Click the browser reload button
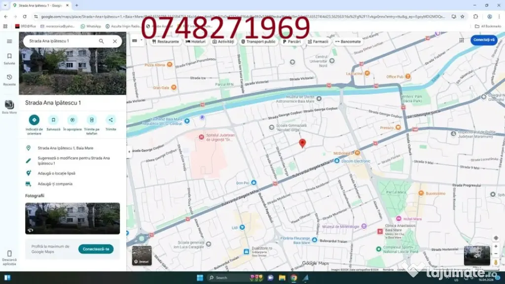Viewport: 505px width, 284px height. [25, 16]
